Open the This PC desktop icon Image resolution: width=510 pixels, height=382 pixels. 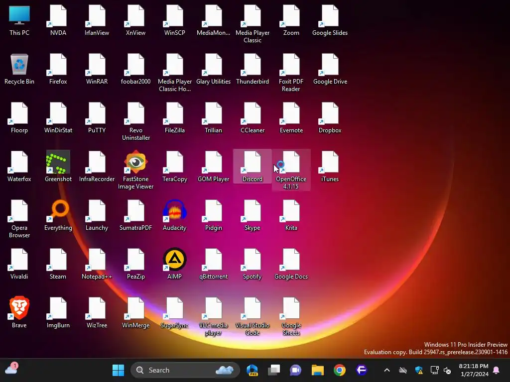point(19,20)
